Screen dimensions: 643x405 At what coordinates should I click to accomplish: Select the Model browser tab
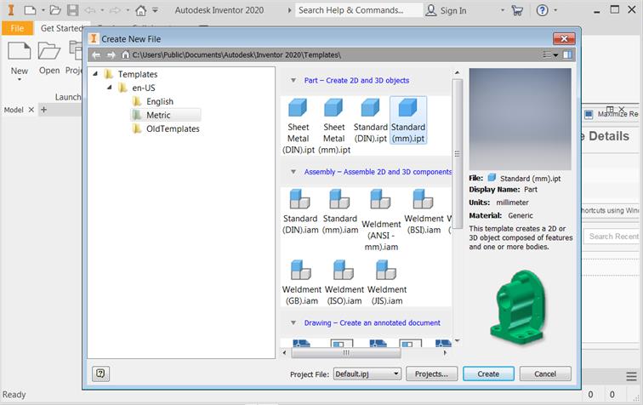coord(14,110)
